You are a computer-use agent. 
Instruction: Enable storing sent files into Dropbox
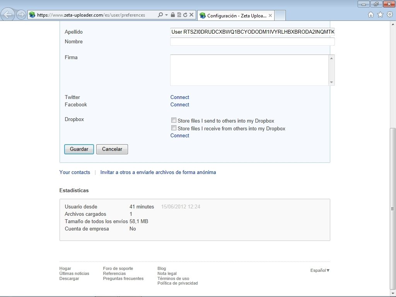174,120
